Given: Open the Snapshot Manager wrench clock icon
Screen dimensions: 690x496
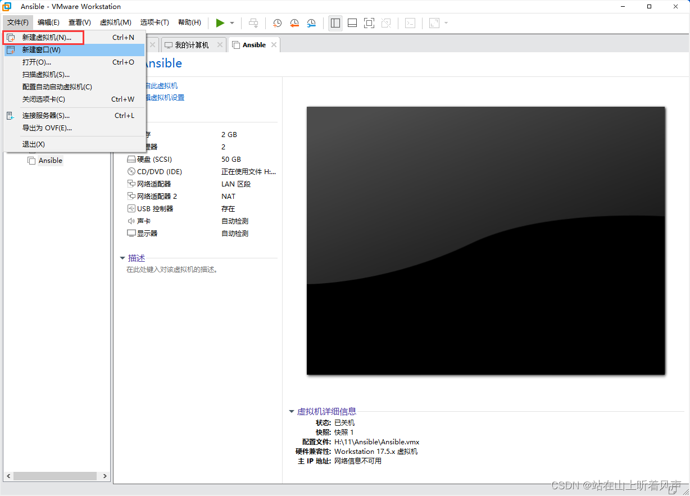Looking at the screenshot, I should pos(311,23).
